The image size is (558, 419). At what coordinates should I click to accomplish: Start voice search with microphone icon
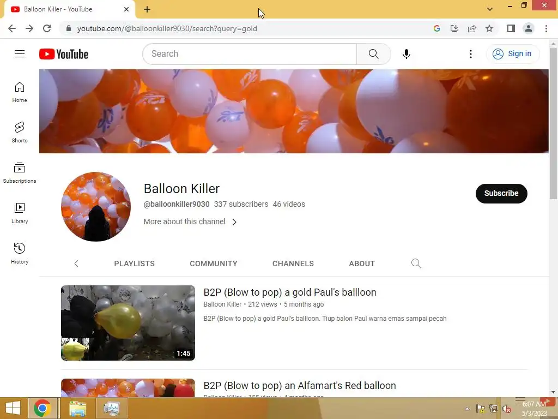407,54
